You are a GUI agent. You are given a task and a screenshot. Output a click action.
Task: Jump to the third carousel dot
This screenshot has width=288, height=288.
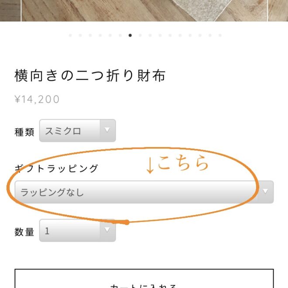click(x=90, y=35)
